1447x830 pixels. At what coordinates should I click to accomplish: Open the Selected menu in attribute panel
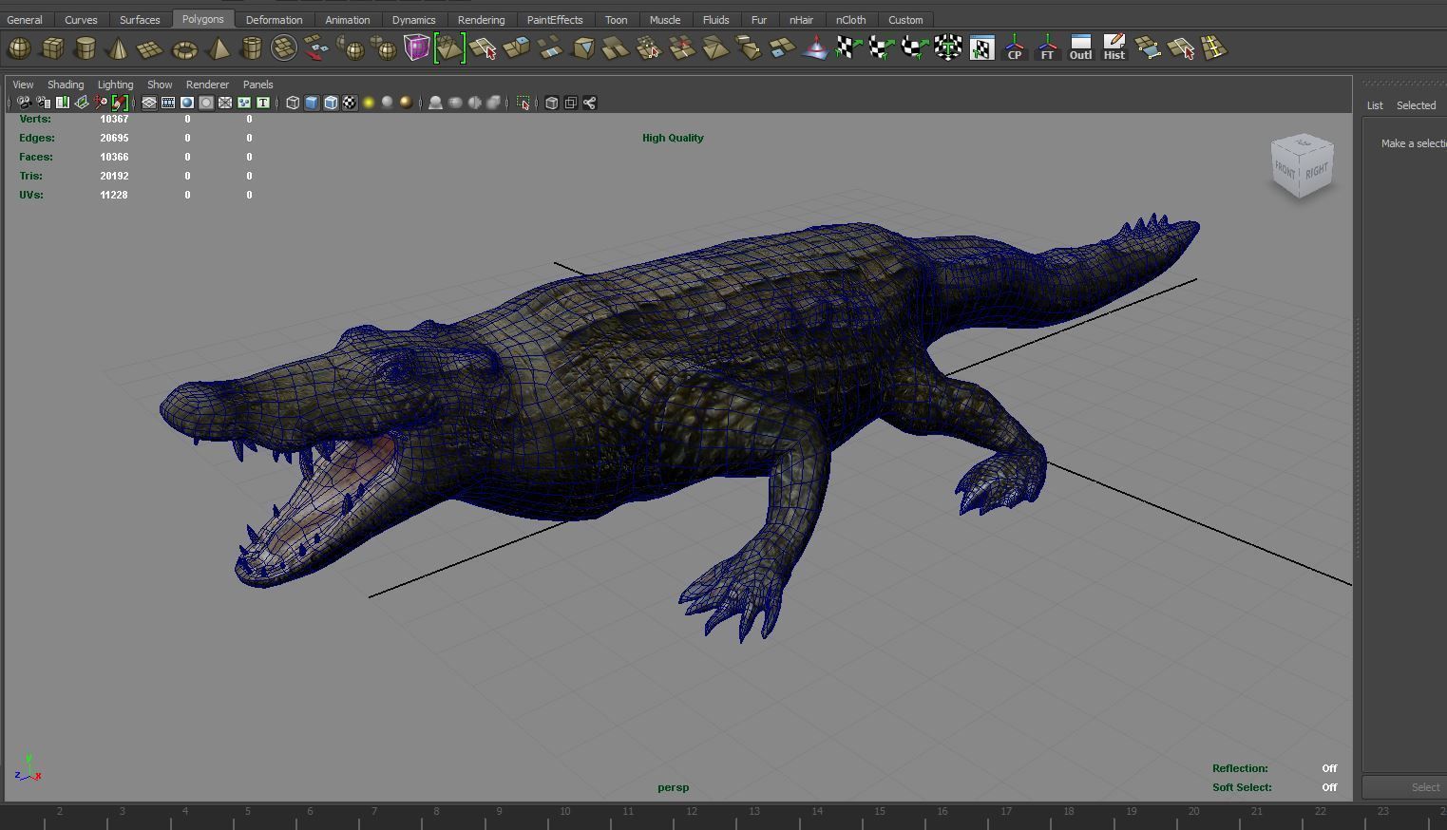coord(1416,105)
